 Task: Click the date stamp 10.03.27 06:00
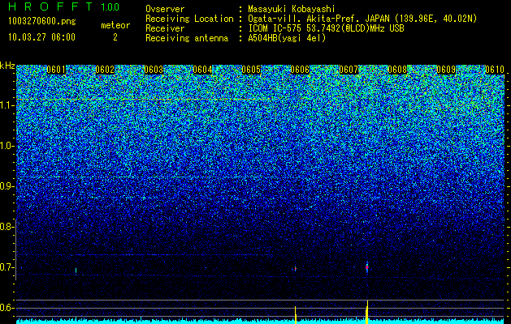pos(41,37)
